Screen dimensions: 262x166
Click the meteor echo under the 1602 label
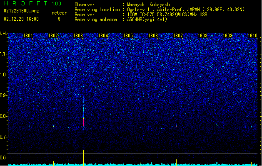point(53,127)
